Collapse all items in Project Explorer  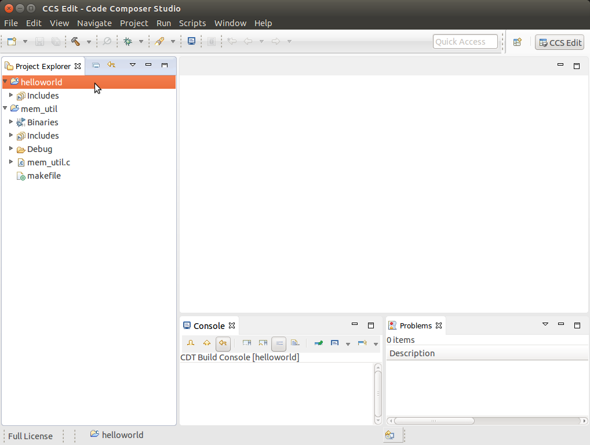click(x=96, y=66)
